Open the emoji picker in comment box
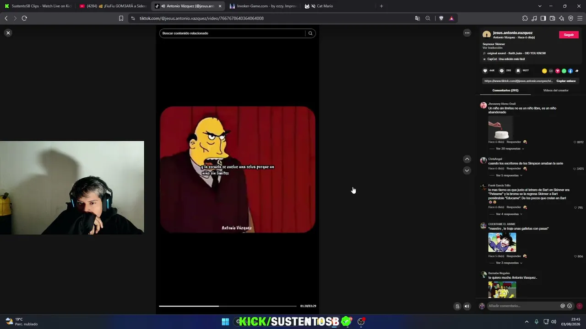 click(570, 306)
